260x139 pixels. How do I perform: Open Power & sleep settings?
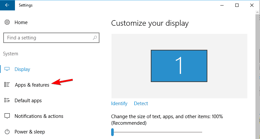(30, 132)
